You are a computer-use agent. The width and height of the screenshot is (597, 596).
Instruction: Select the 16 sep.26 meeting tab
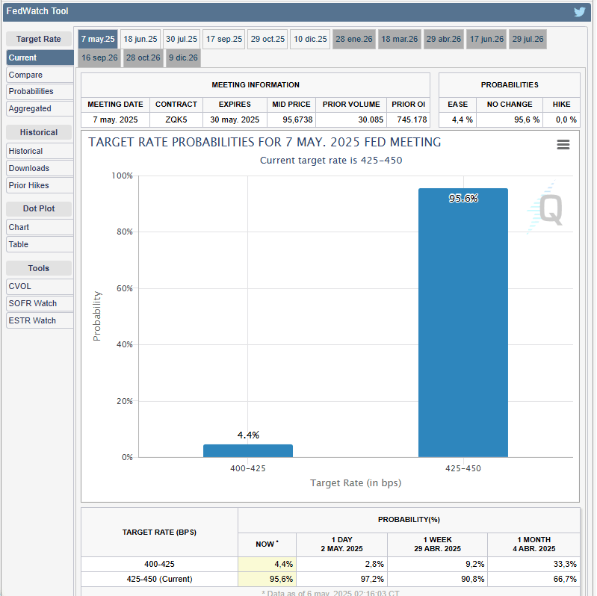point(99,58)
